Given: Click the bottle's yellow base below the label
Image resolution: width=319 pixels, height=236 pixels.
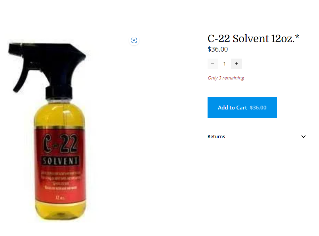Looking at the screenshot, I should tap(60, 212).
